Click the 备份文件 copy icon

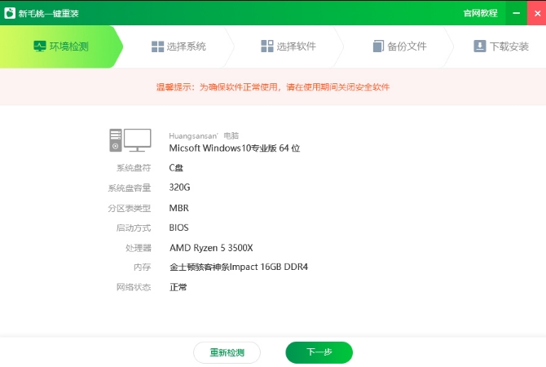(378, 46)
